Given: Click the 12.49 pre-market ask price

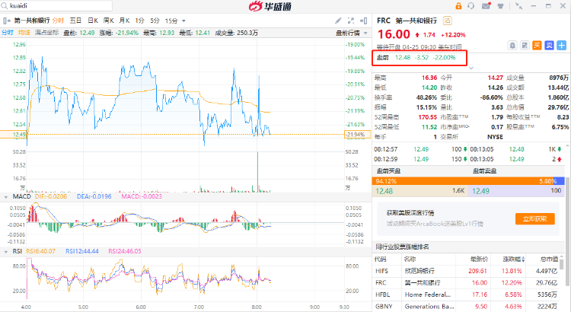Looking at the screenshot, I should click(x=480, y=191).
